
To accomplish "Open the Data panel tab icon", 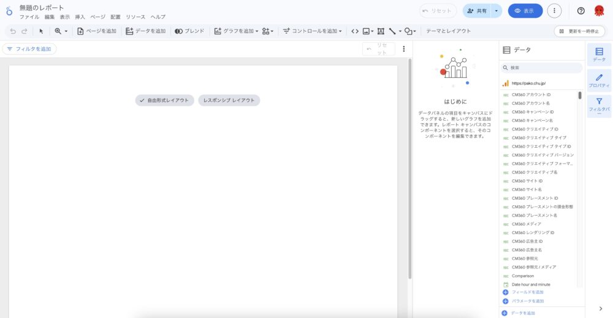I will (599, 55).
